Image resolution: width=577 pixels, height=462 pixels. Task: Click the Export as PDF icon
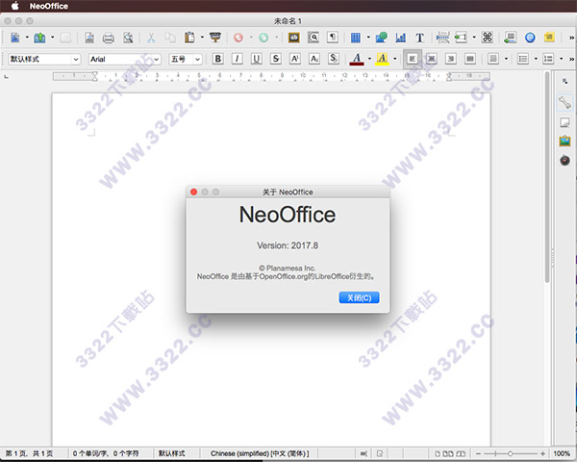(x=89, y=38)
